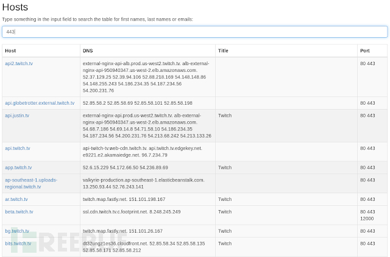Select DNS text 'twitch.map.fastly.net. 151.101.26.167'
Screen dimensions: 390x257
[122, 231]
